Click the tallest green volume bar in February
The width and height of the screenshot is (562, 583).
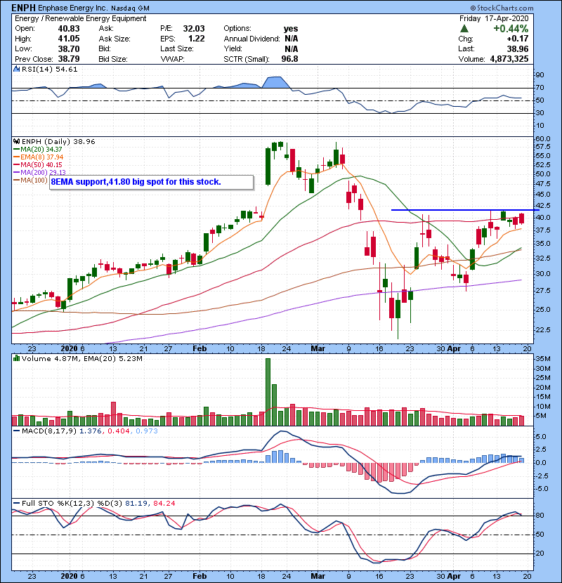coord(268,392)
